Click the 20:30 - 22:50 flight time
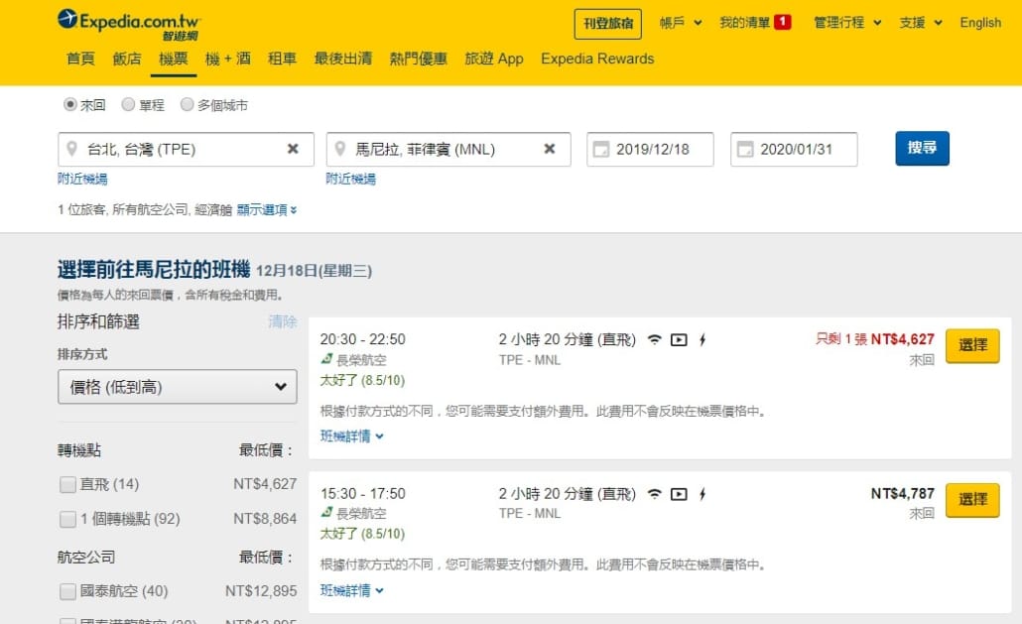Screen dimensions: 1022x624 pyautogui.click(x=363, y=339)
